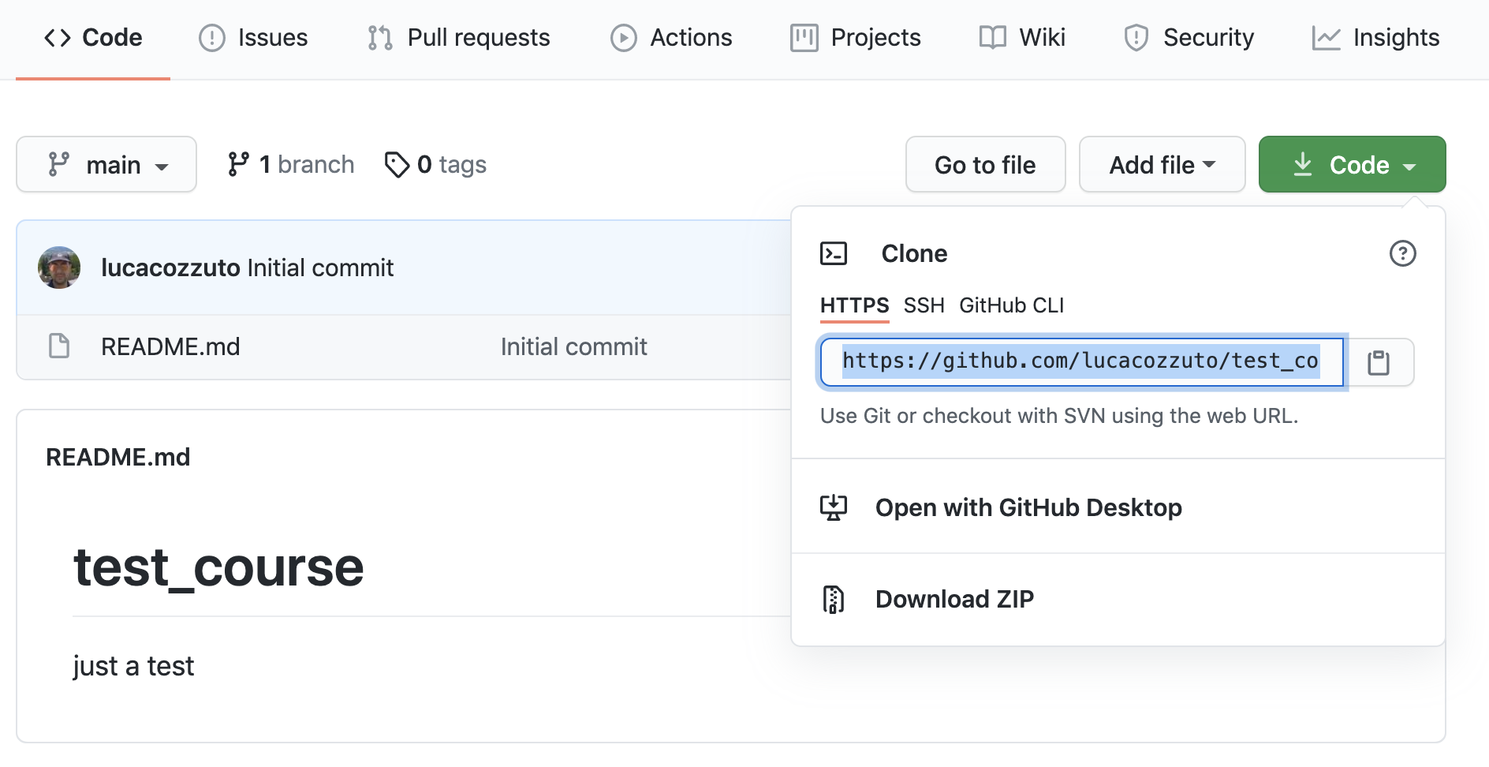This screenshot has height=767, width=1489.
Task: View the 1 branch link
Action: tap(290, 164)
